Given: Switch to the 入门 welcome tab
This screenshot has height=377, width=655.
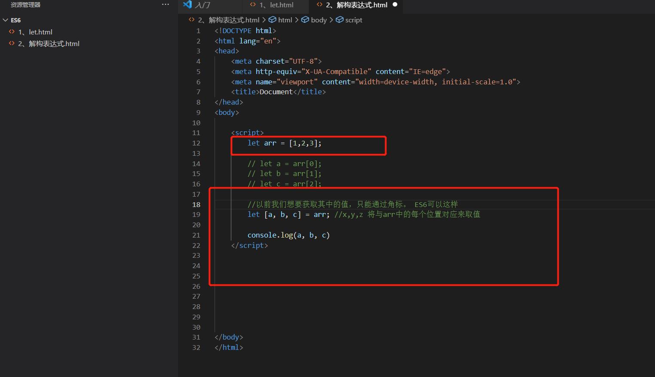Looking at the screenshot, I should click(202, 5).
